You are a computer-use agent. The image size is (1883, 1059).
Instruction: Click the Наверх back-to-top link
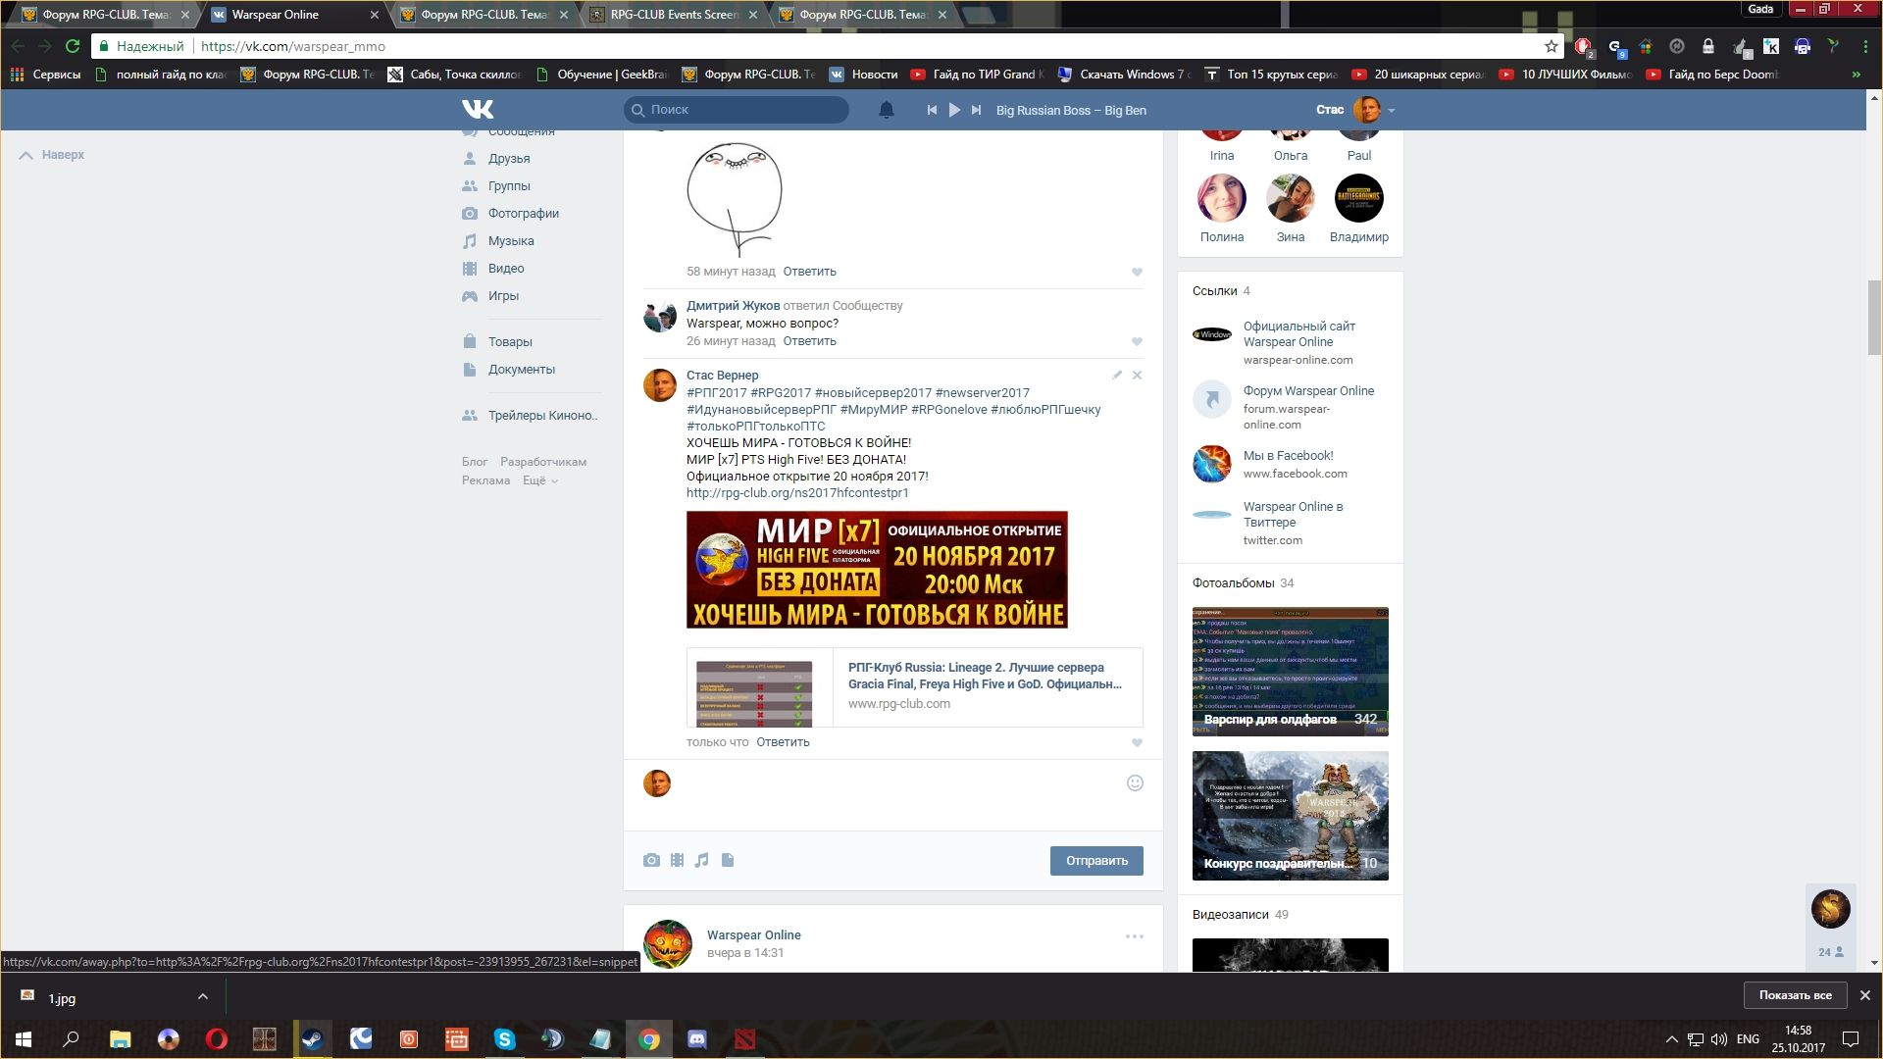coord(52,155)
